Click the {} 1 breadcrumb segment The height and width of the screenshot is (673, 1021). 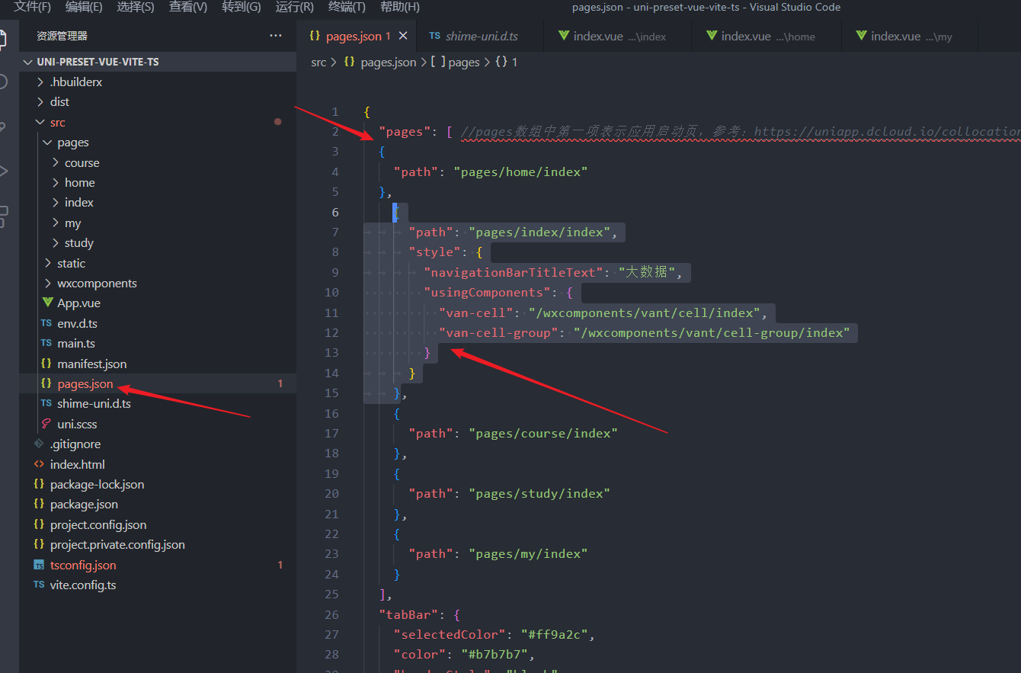[x=506, y=62]
